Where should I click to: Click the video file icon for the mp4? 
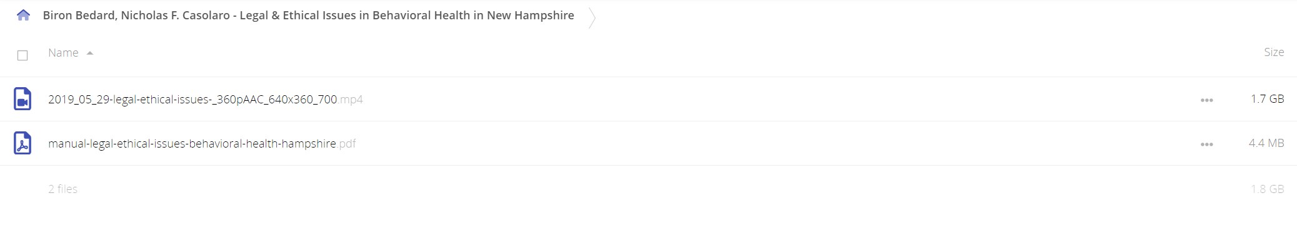(23, 99)
